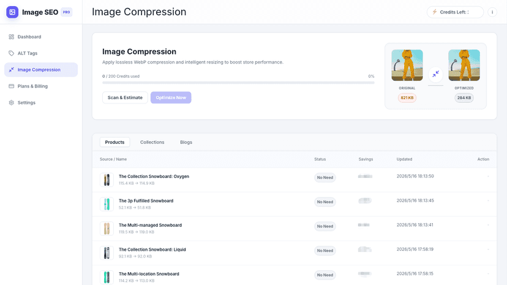
Task: Click the Plans & Billing card icon
Action: pos(11,86)
